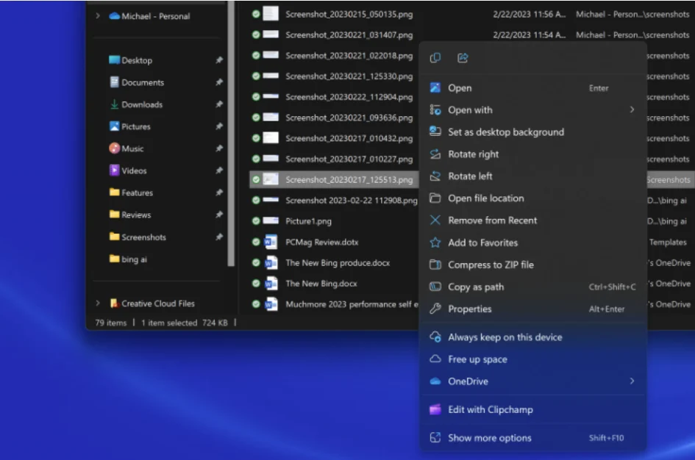
Task: Open Desktop in the sidebar
Action: [x=137, y=60]
